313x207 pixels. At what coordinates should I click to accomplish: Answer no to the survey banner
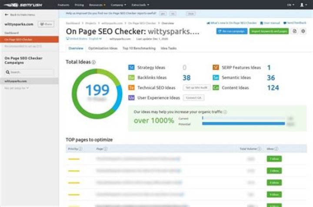[x=173, y=13]
